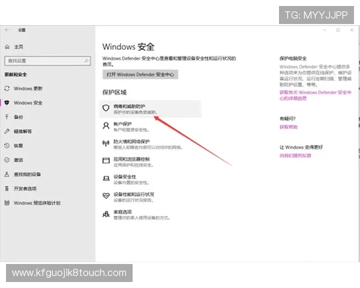360x288 pixels.
Task: Click the search magnifier icon
Action: pyautogui.click(x=86, y=61)
